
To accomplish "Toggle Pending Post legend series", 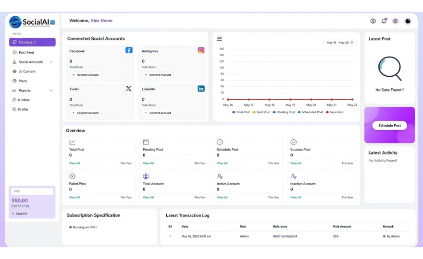I will tap(284, 112).
